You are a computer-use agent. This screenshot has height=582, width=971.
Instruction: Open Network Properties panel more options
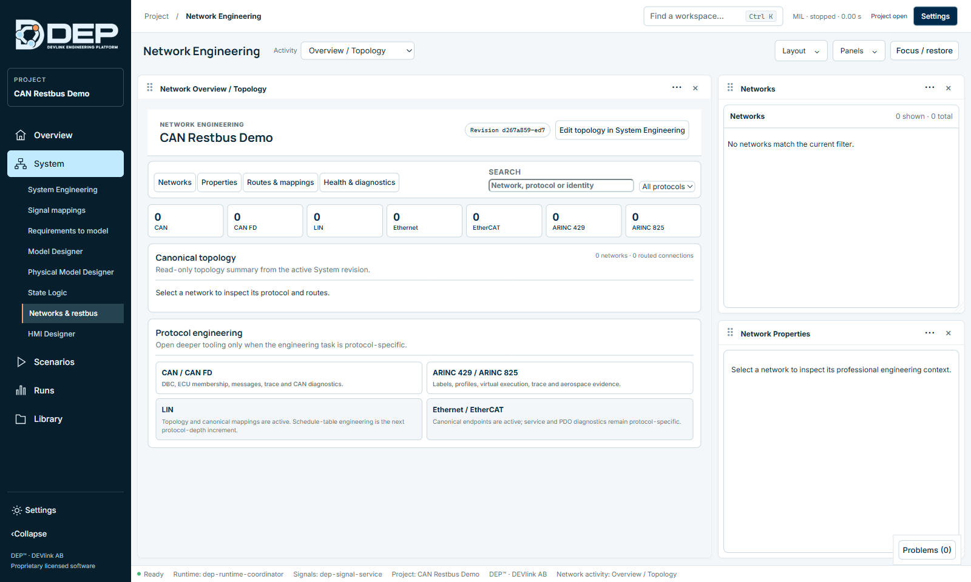click(930, 333)
